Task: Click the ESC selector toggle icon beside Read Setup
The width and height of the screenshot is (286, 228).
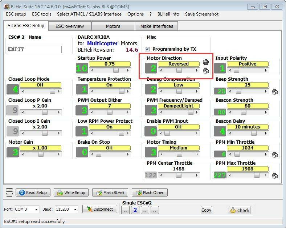Action: (9, 193)
